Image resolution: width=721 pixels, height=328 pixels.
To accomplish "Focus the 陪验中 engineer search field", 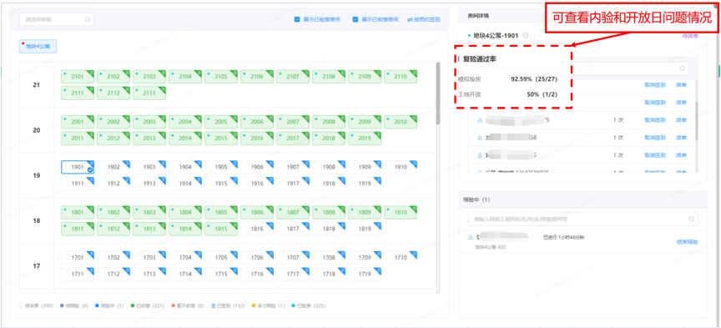I will pyautogui.click(x=583, y=220).
